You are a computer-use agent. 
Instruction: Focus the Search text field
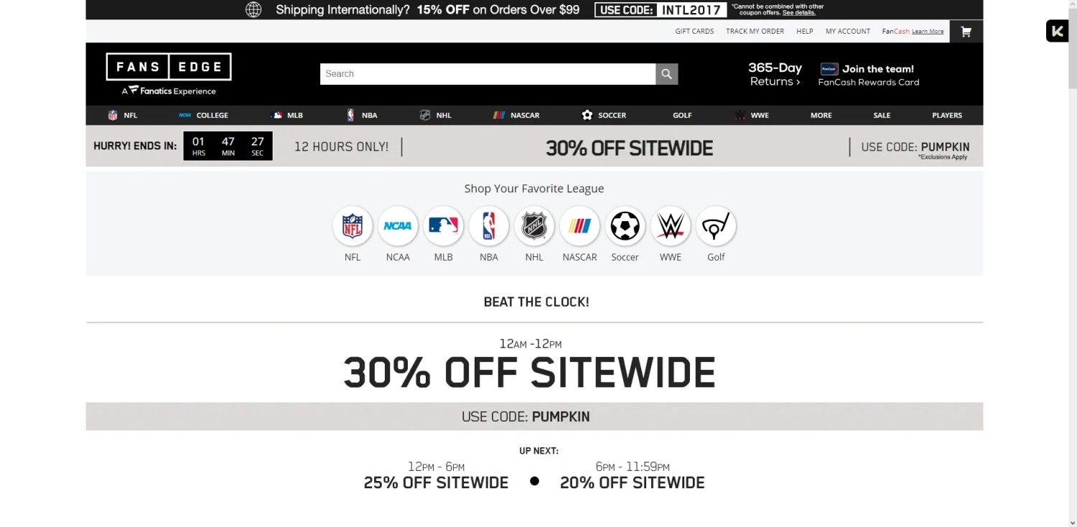pyautogui.click(x=488, y=74)
